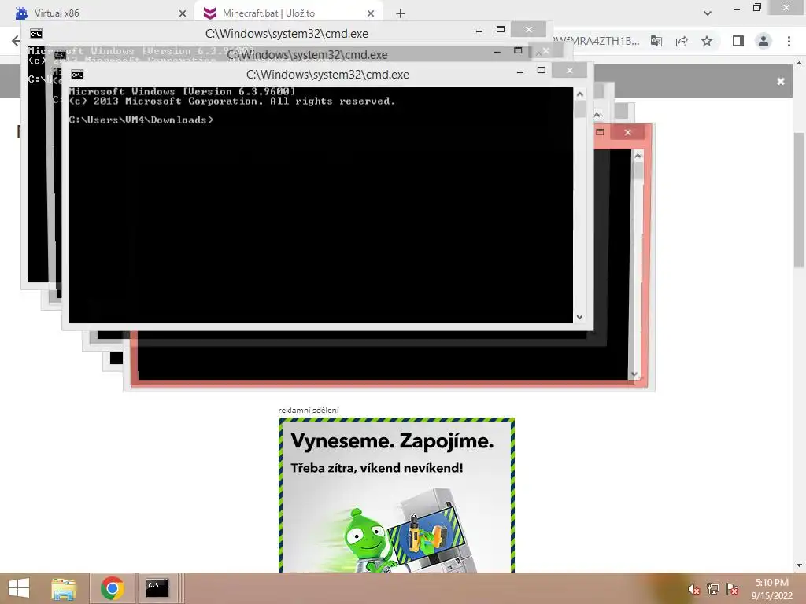Viewport: 806px width, 604px height.
Task: Open a new browser tab
Action: pos(401,13)
